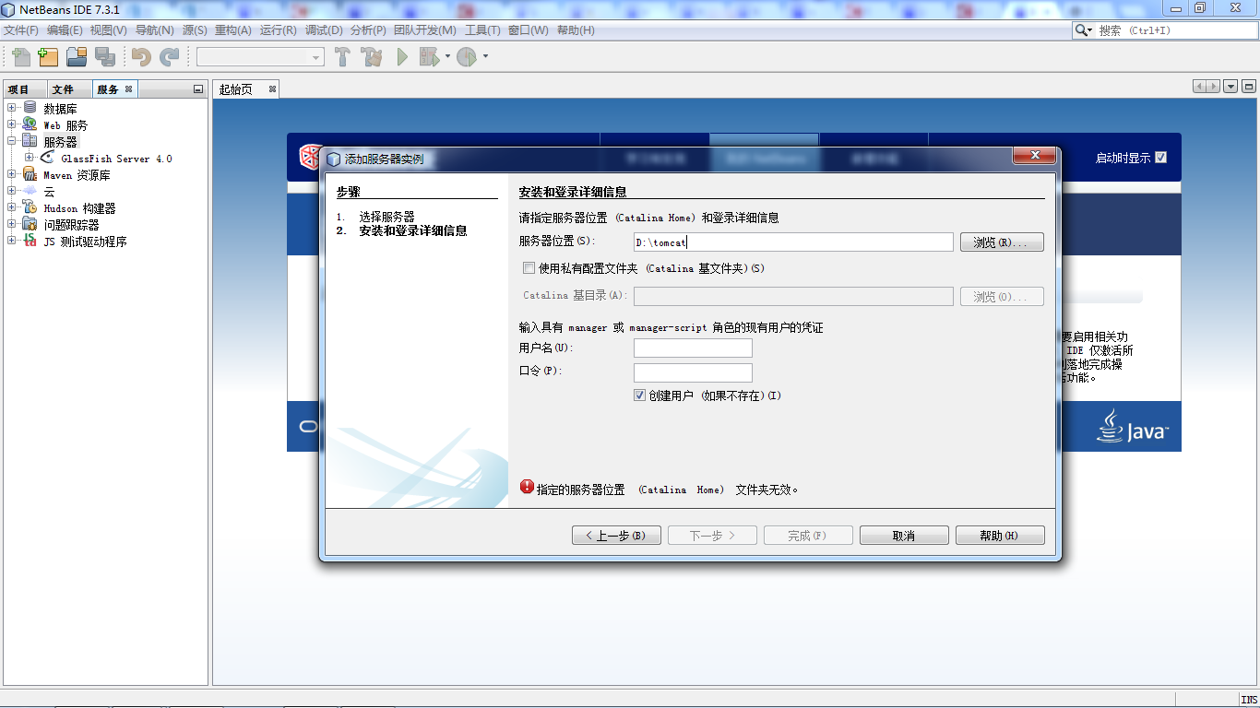Image resolution: width=1260 pixels, height=708 pixels.
Task: Select GlassFish Server 4.0 tree item
Action: click(x=116, y=159)
